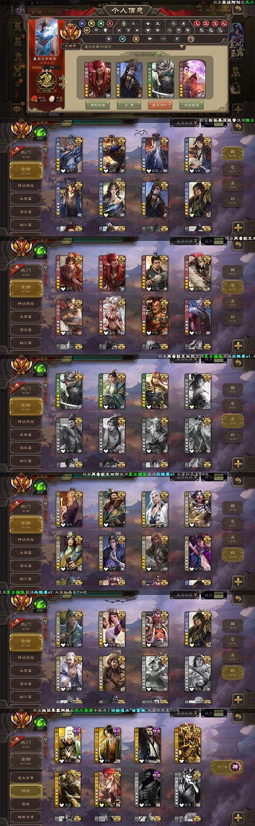This screenshot has height=826, width=255.
Task: Open the help icon beside 擅长武将
Action: (x=159, y=55)
